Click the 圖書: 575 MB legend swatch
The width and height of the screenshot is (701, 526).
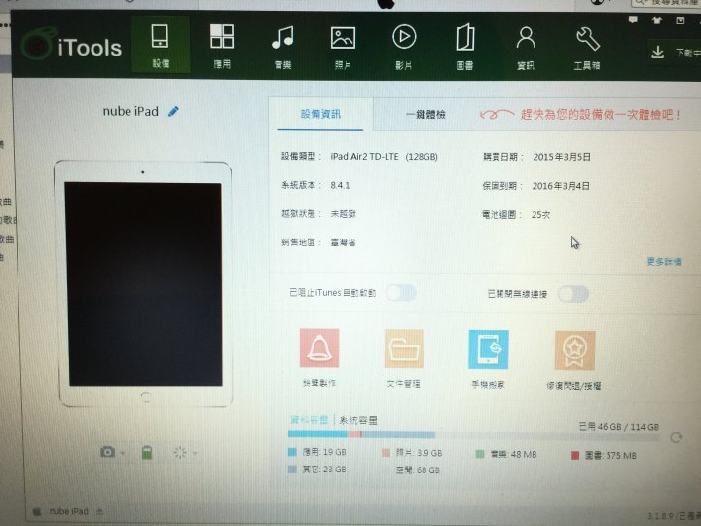pos(575,455)
